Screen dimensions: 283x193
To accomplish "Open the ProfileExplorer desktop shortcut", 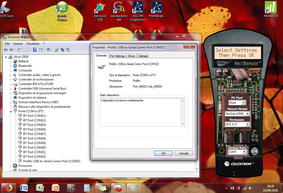I will (x=157, y=10).
